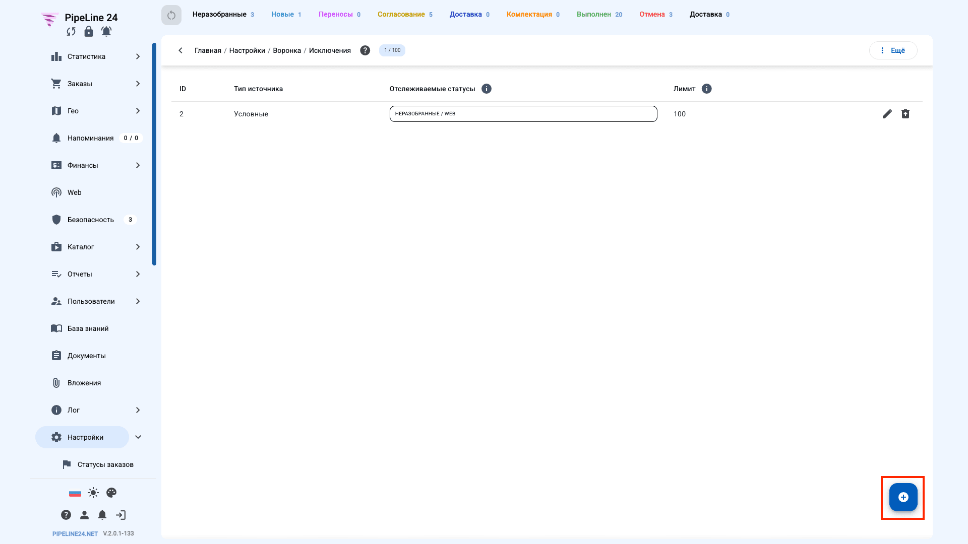This screenshot has height=544, width=968.
Task: Click the refresh icon in the status bar
Action: (x=171, y=15)
